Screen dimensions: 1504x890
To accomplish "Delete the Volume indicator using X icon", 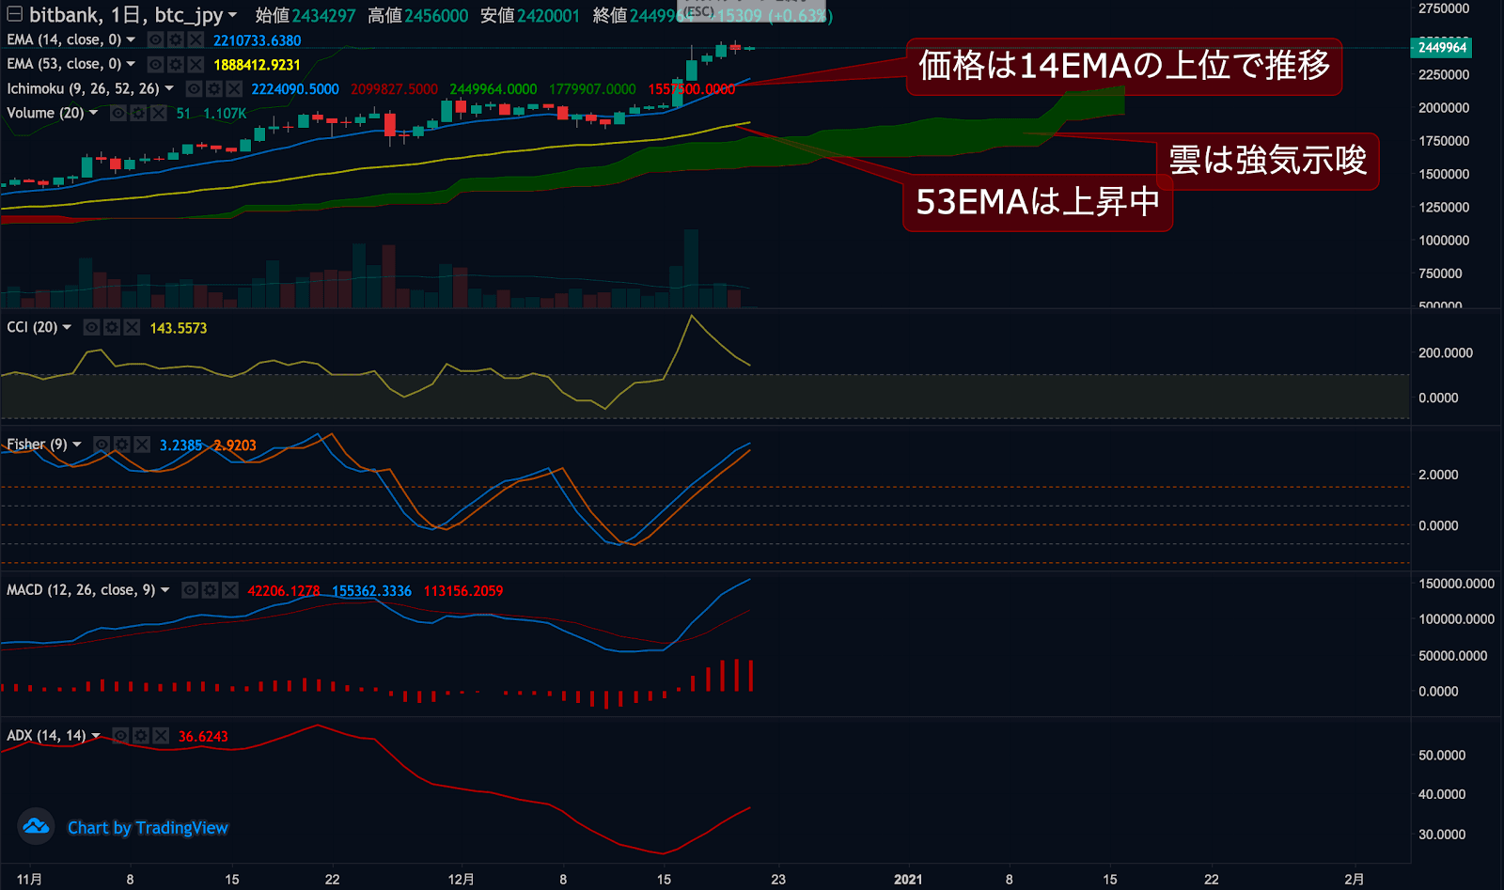I will pos(159,113).
